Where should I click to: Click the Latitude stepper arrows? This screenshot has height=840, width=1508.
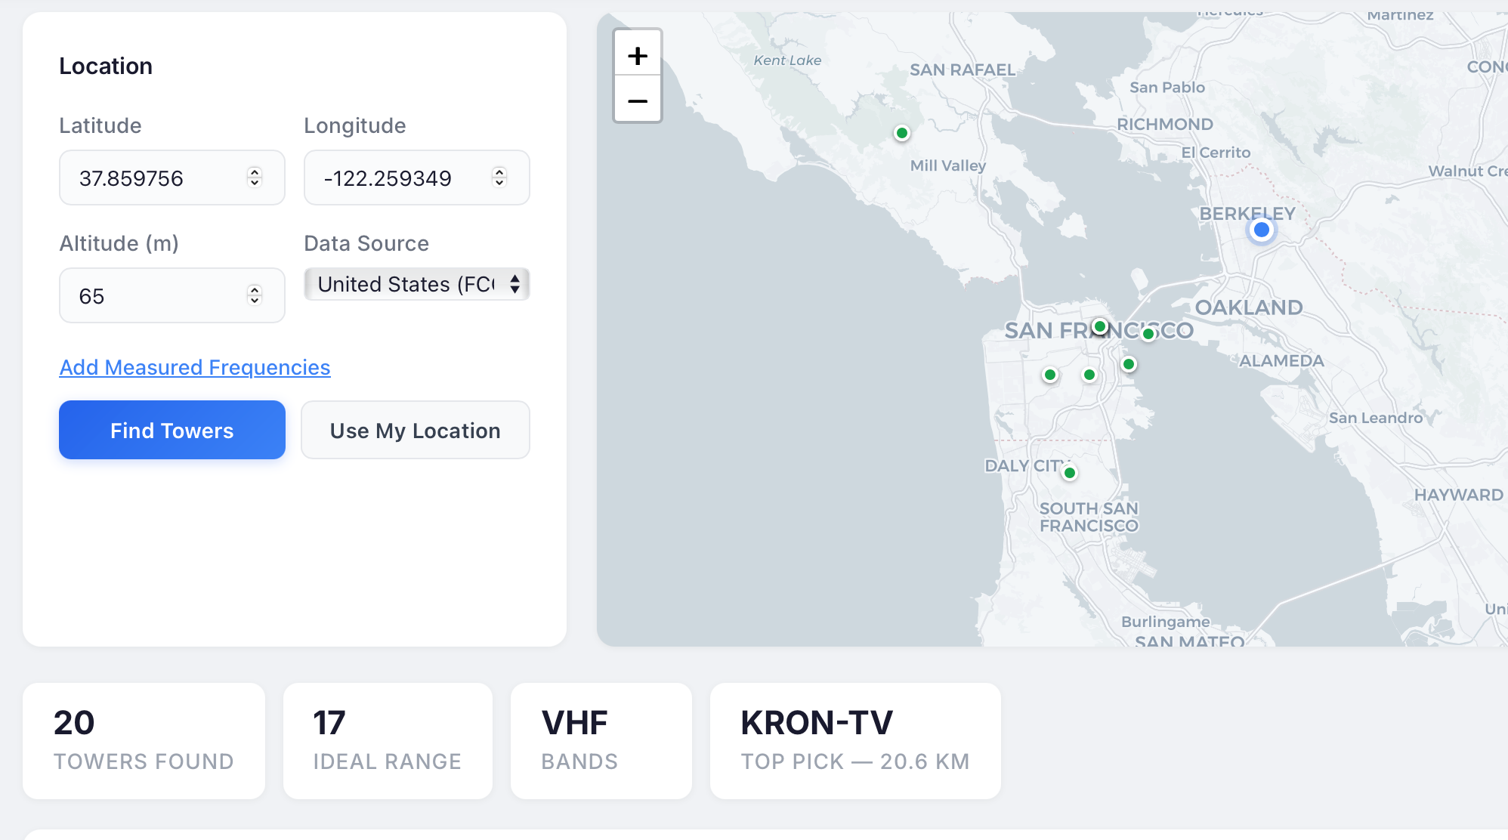click(255, 178)
